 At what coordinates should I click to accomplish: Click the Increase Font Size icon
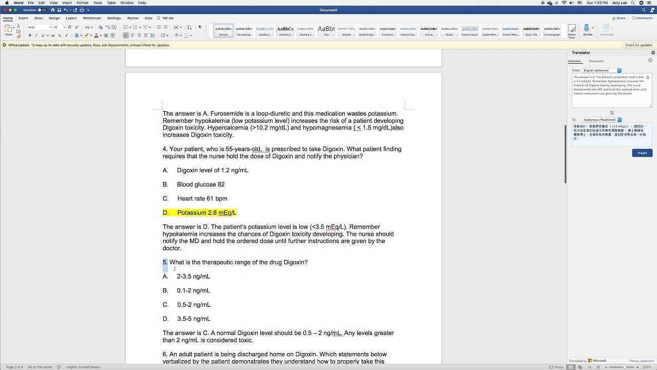(71, 27)
